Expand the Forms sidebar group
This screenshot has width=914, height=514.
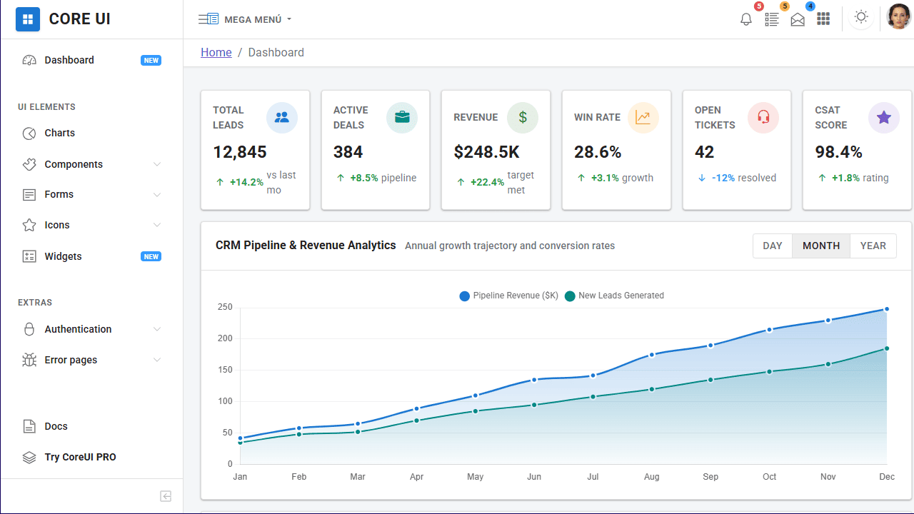pyautogui.click(x=91, y=194)
